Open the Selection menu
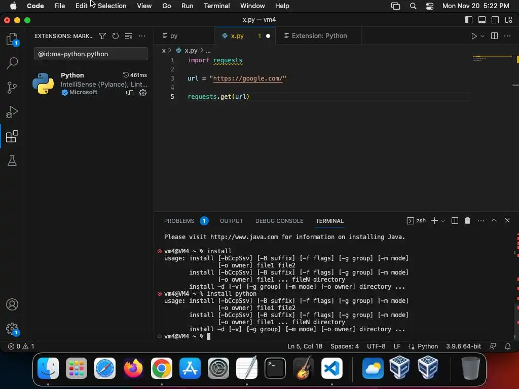The image size is (519, 389). (112, 6)
